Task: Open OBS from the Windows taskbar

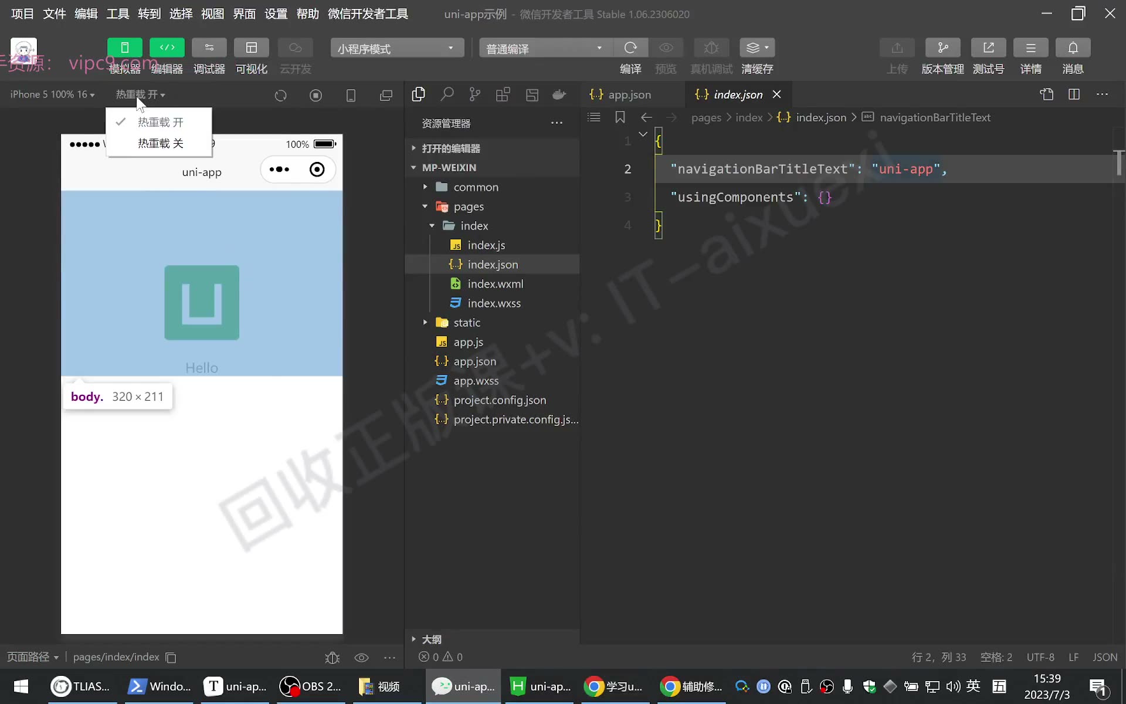Action: [x=311, y=686]
